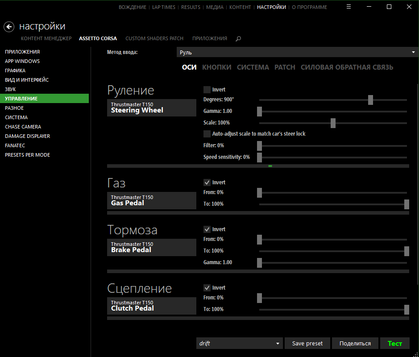Click the Газ To 100% slider handle
The height and width of the screenshot is (357, 419).
click(407, 204)
